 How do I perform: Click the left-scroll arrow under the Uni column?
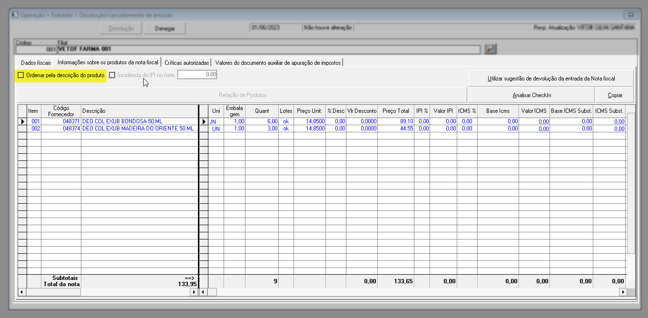tap(203, 292)
